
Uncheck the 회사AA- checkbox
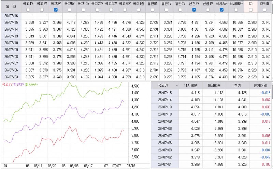(221, 10)
